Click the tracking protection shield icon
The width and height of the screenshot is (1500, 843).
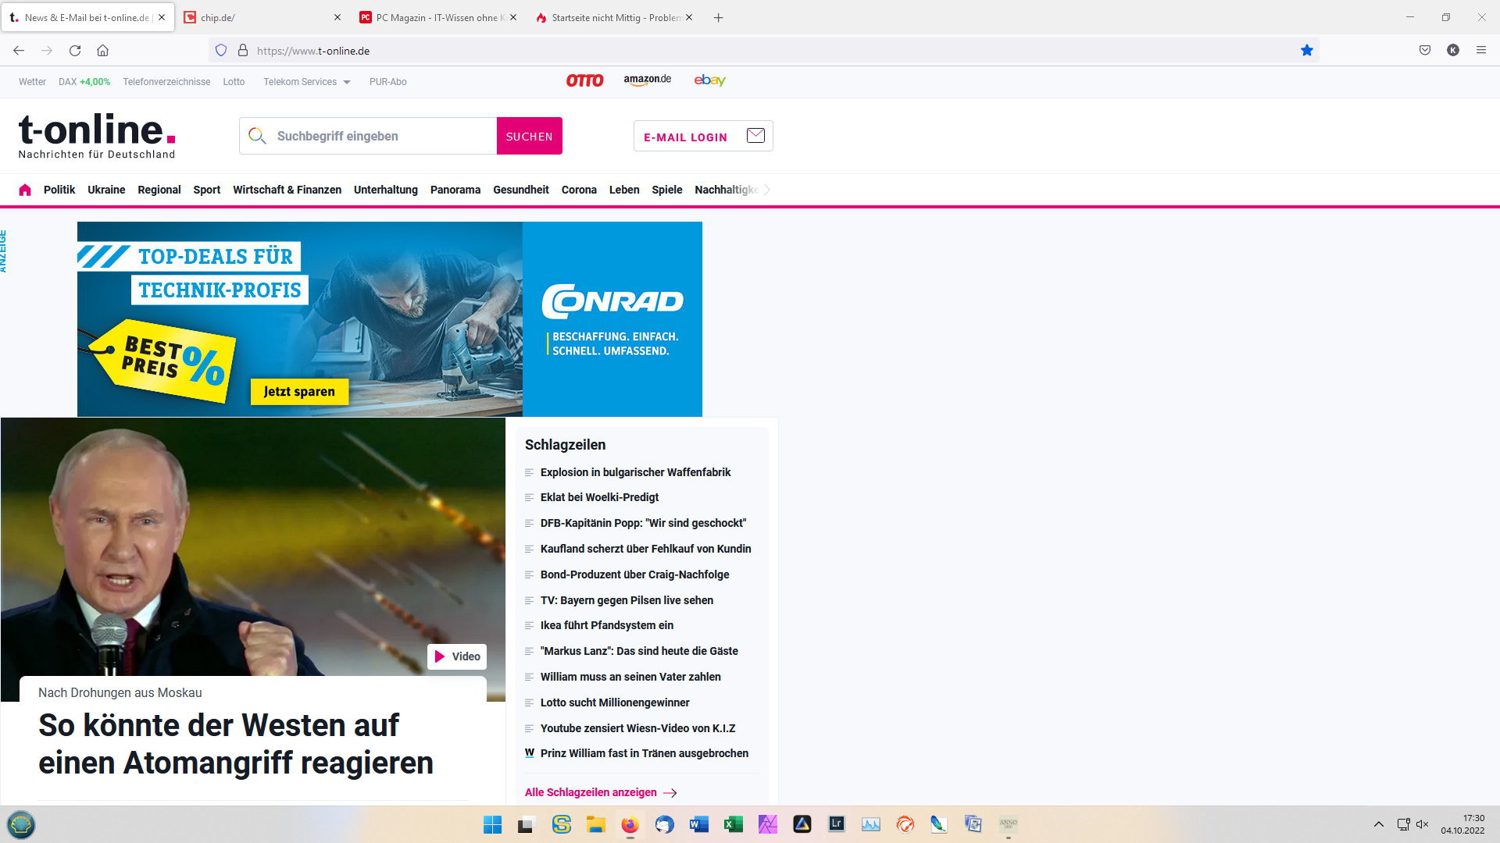(x=221, y=51)
